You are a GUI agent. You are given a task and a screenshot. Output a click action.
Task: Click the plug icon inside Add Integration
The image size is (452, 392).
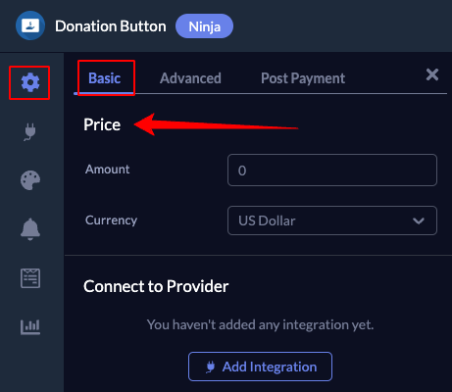tap(211, 367)
